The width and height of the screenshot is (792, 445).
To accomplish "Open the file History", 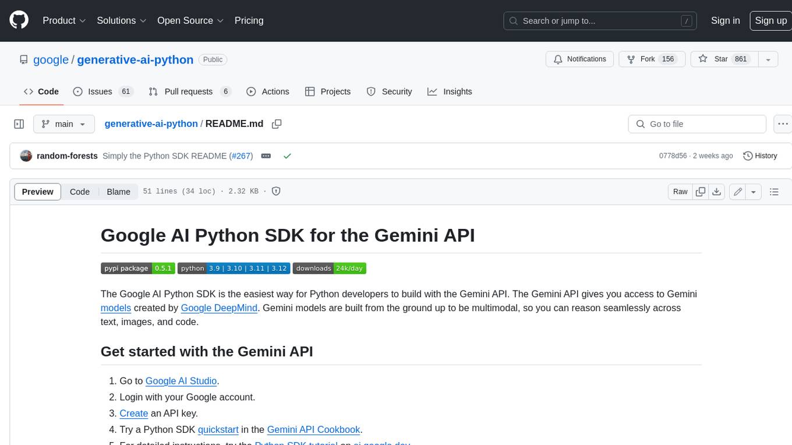I will click(760, 156).
